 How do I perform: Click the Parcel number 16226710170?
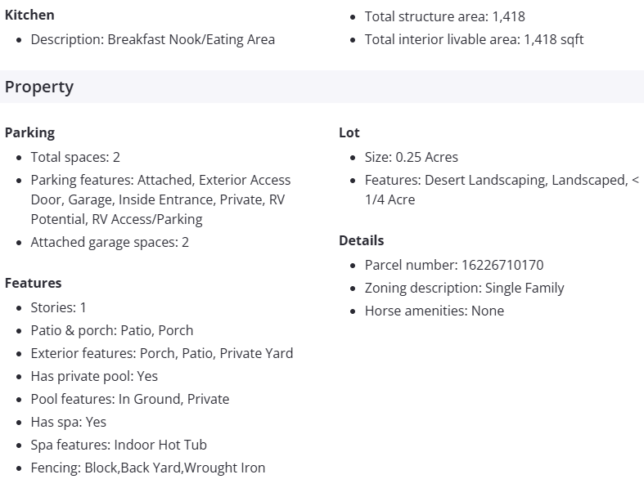(x=453, y=265)
